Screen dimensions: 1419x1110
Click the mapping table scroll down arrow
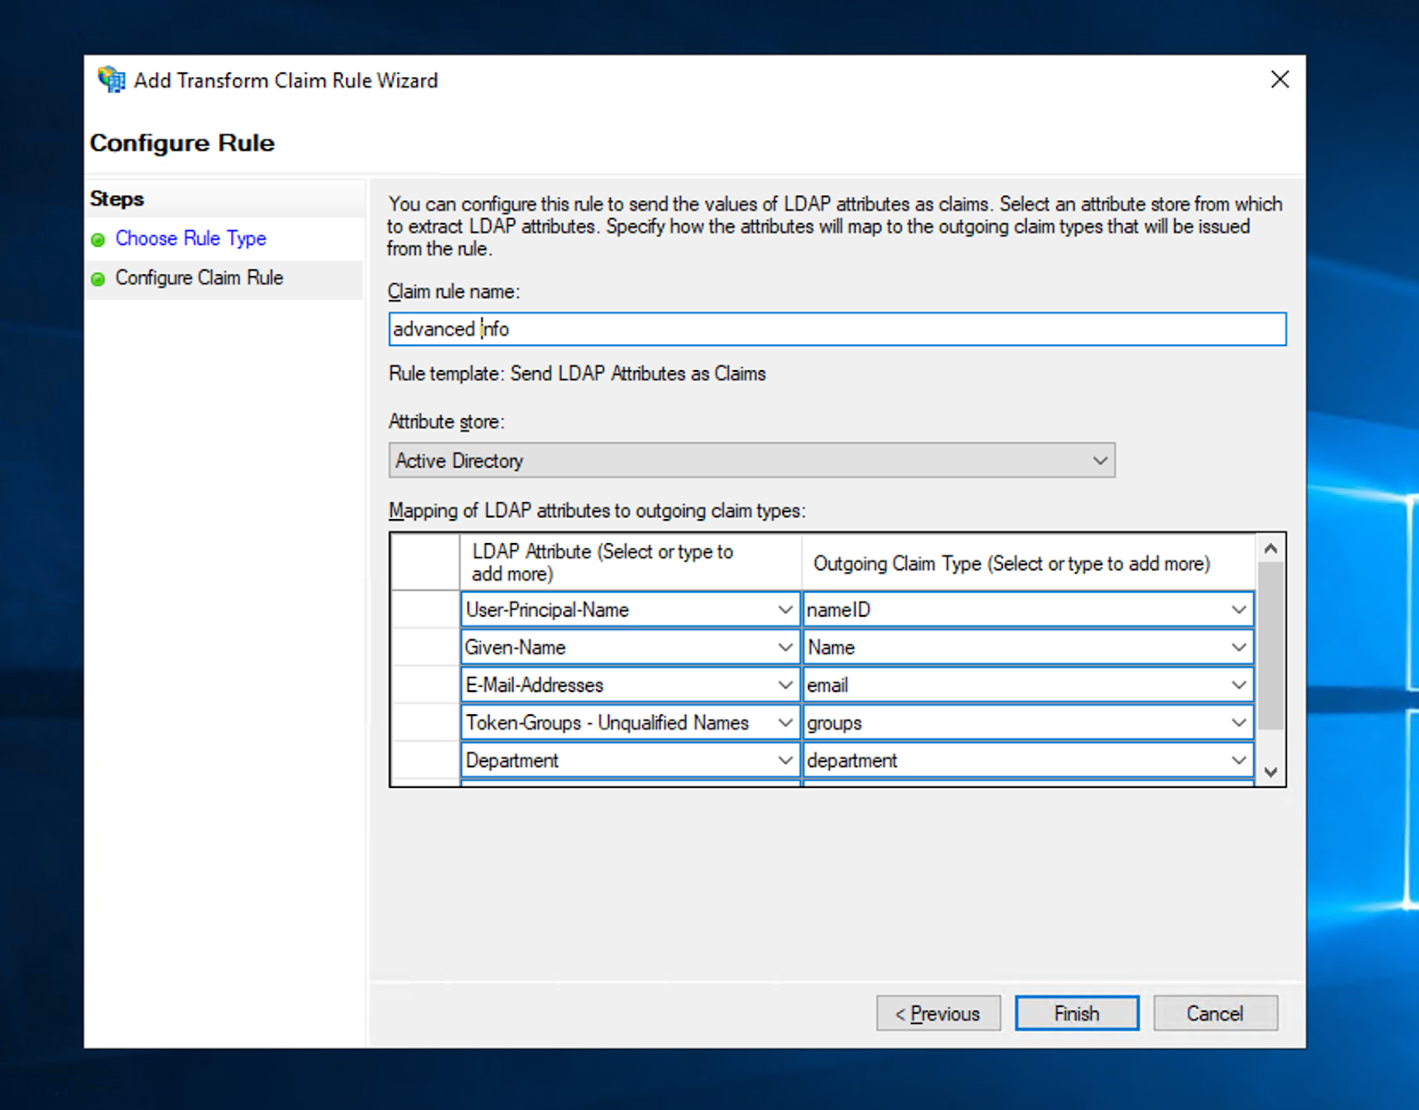click(x=1271, y=772)
